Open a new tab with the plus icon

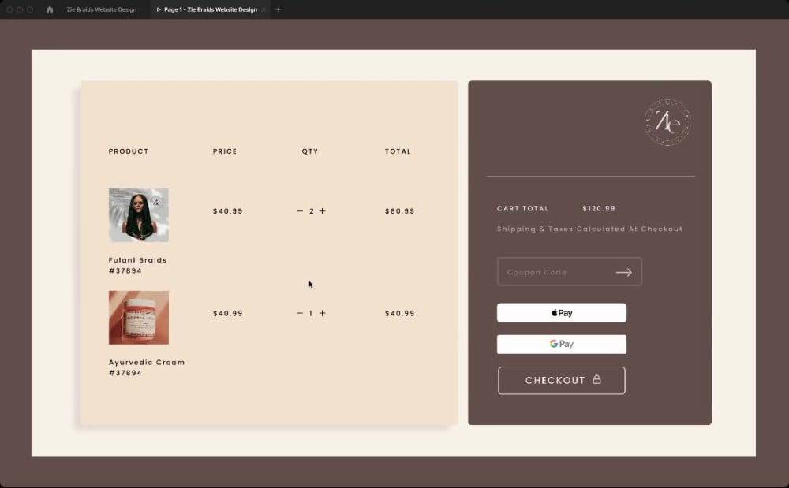(277, 10)
